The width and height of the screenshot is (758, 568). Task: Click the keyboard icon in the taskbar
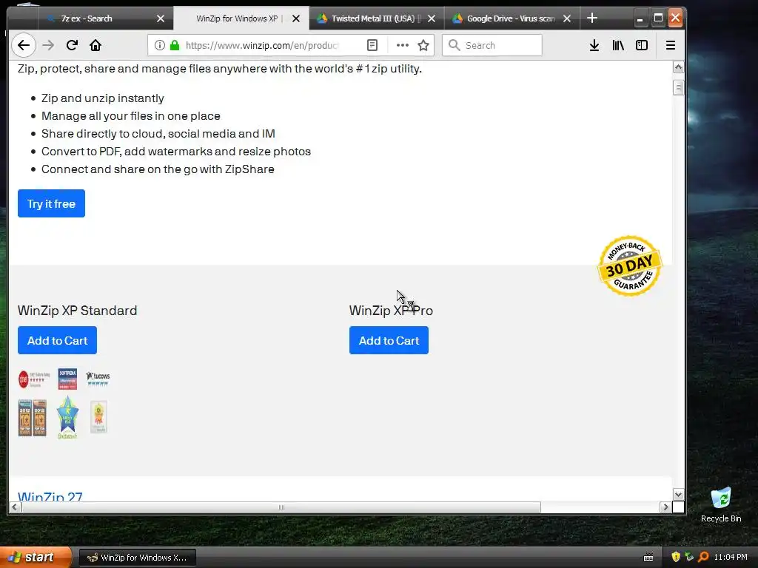[x=648, y=558]
